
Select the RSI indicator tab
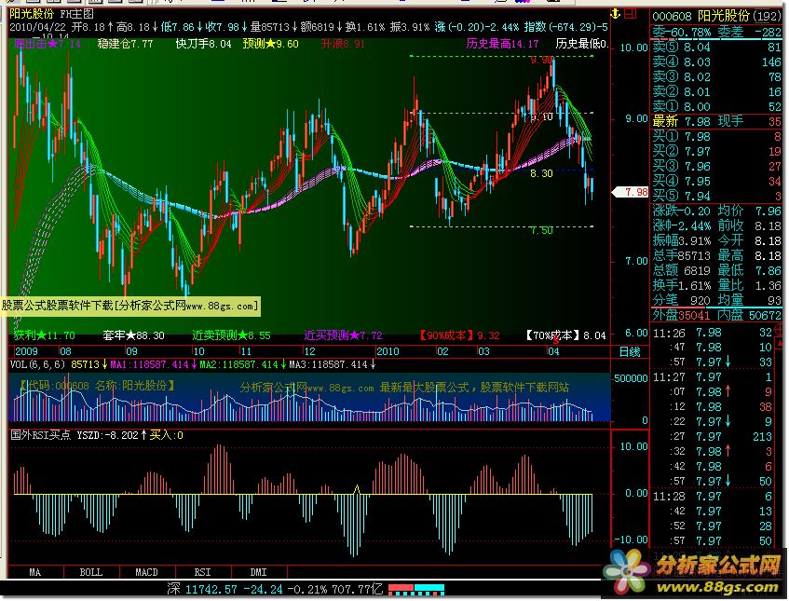pyautogui.click(x=203, y=572)
